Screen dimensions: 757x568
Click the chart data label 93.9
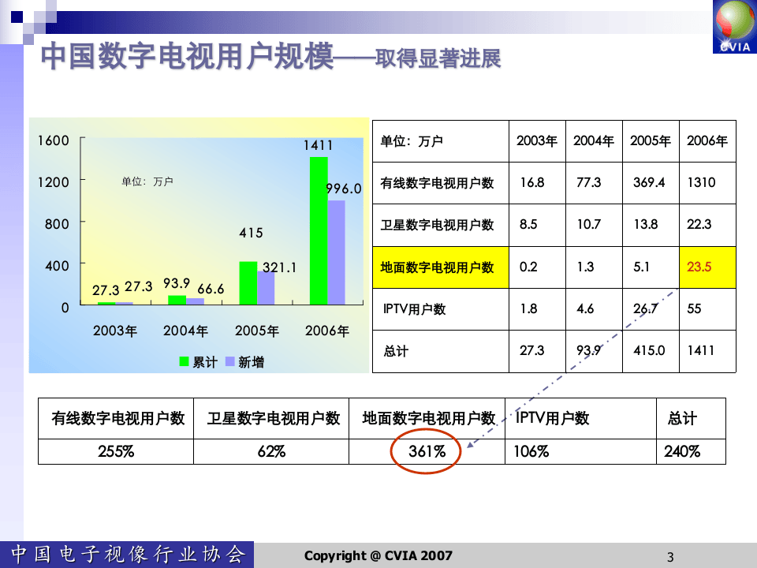tap(176, 283)
